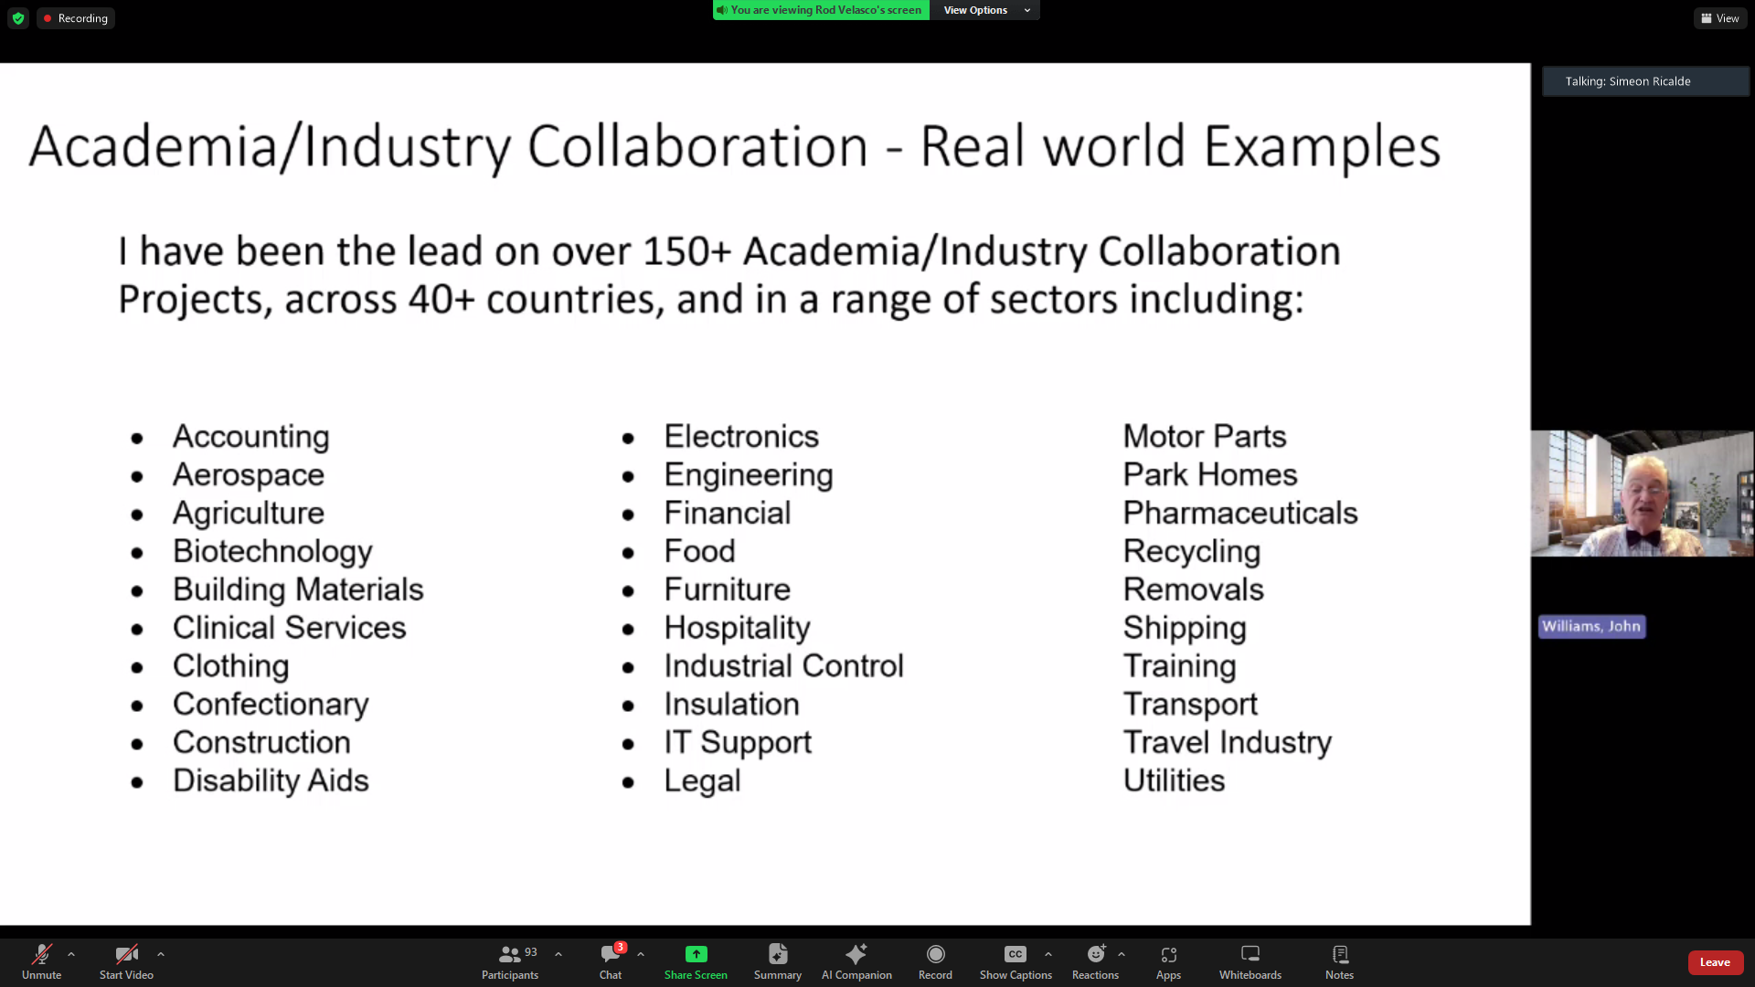Toggle Show Captions on
This screenshot has width=1755, height=987.
tap(1015, 961)
